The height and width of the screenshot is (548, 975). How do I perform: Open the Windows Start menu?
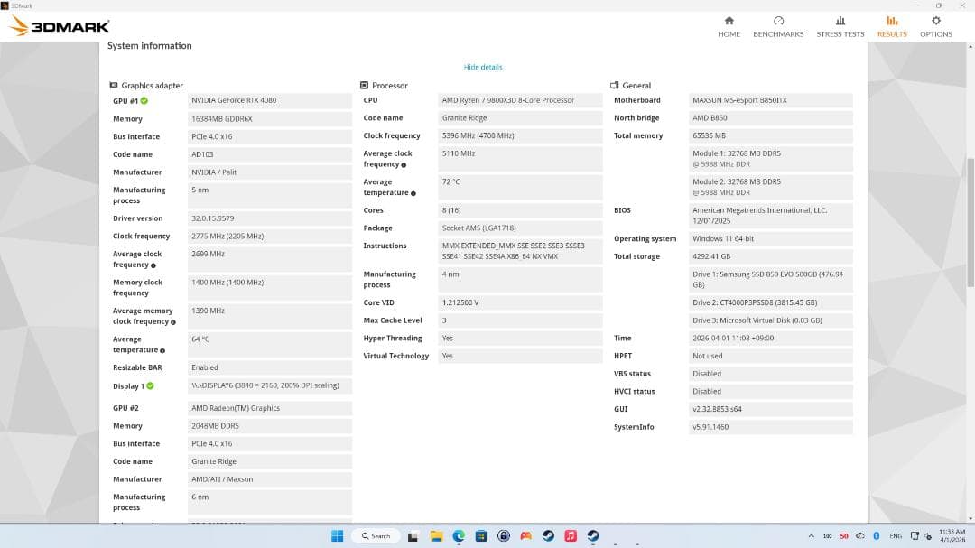(x=337, y=536)
